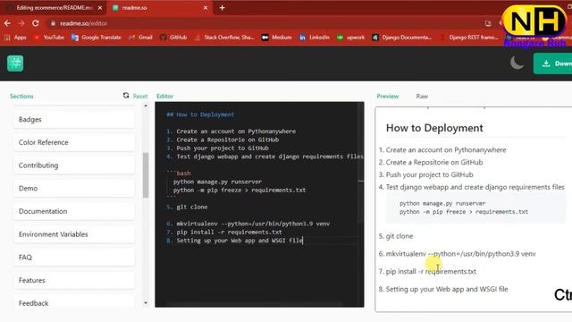Image resolution: width=572 pixels, height=322 pixels.
Task: Add the Features section
Action: tap(74, 280)
